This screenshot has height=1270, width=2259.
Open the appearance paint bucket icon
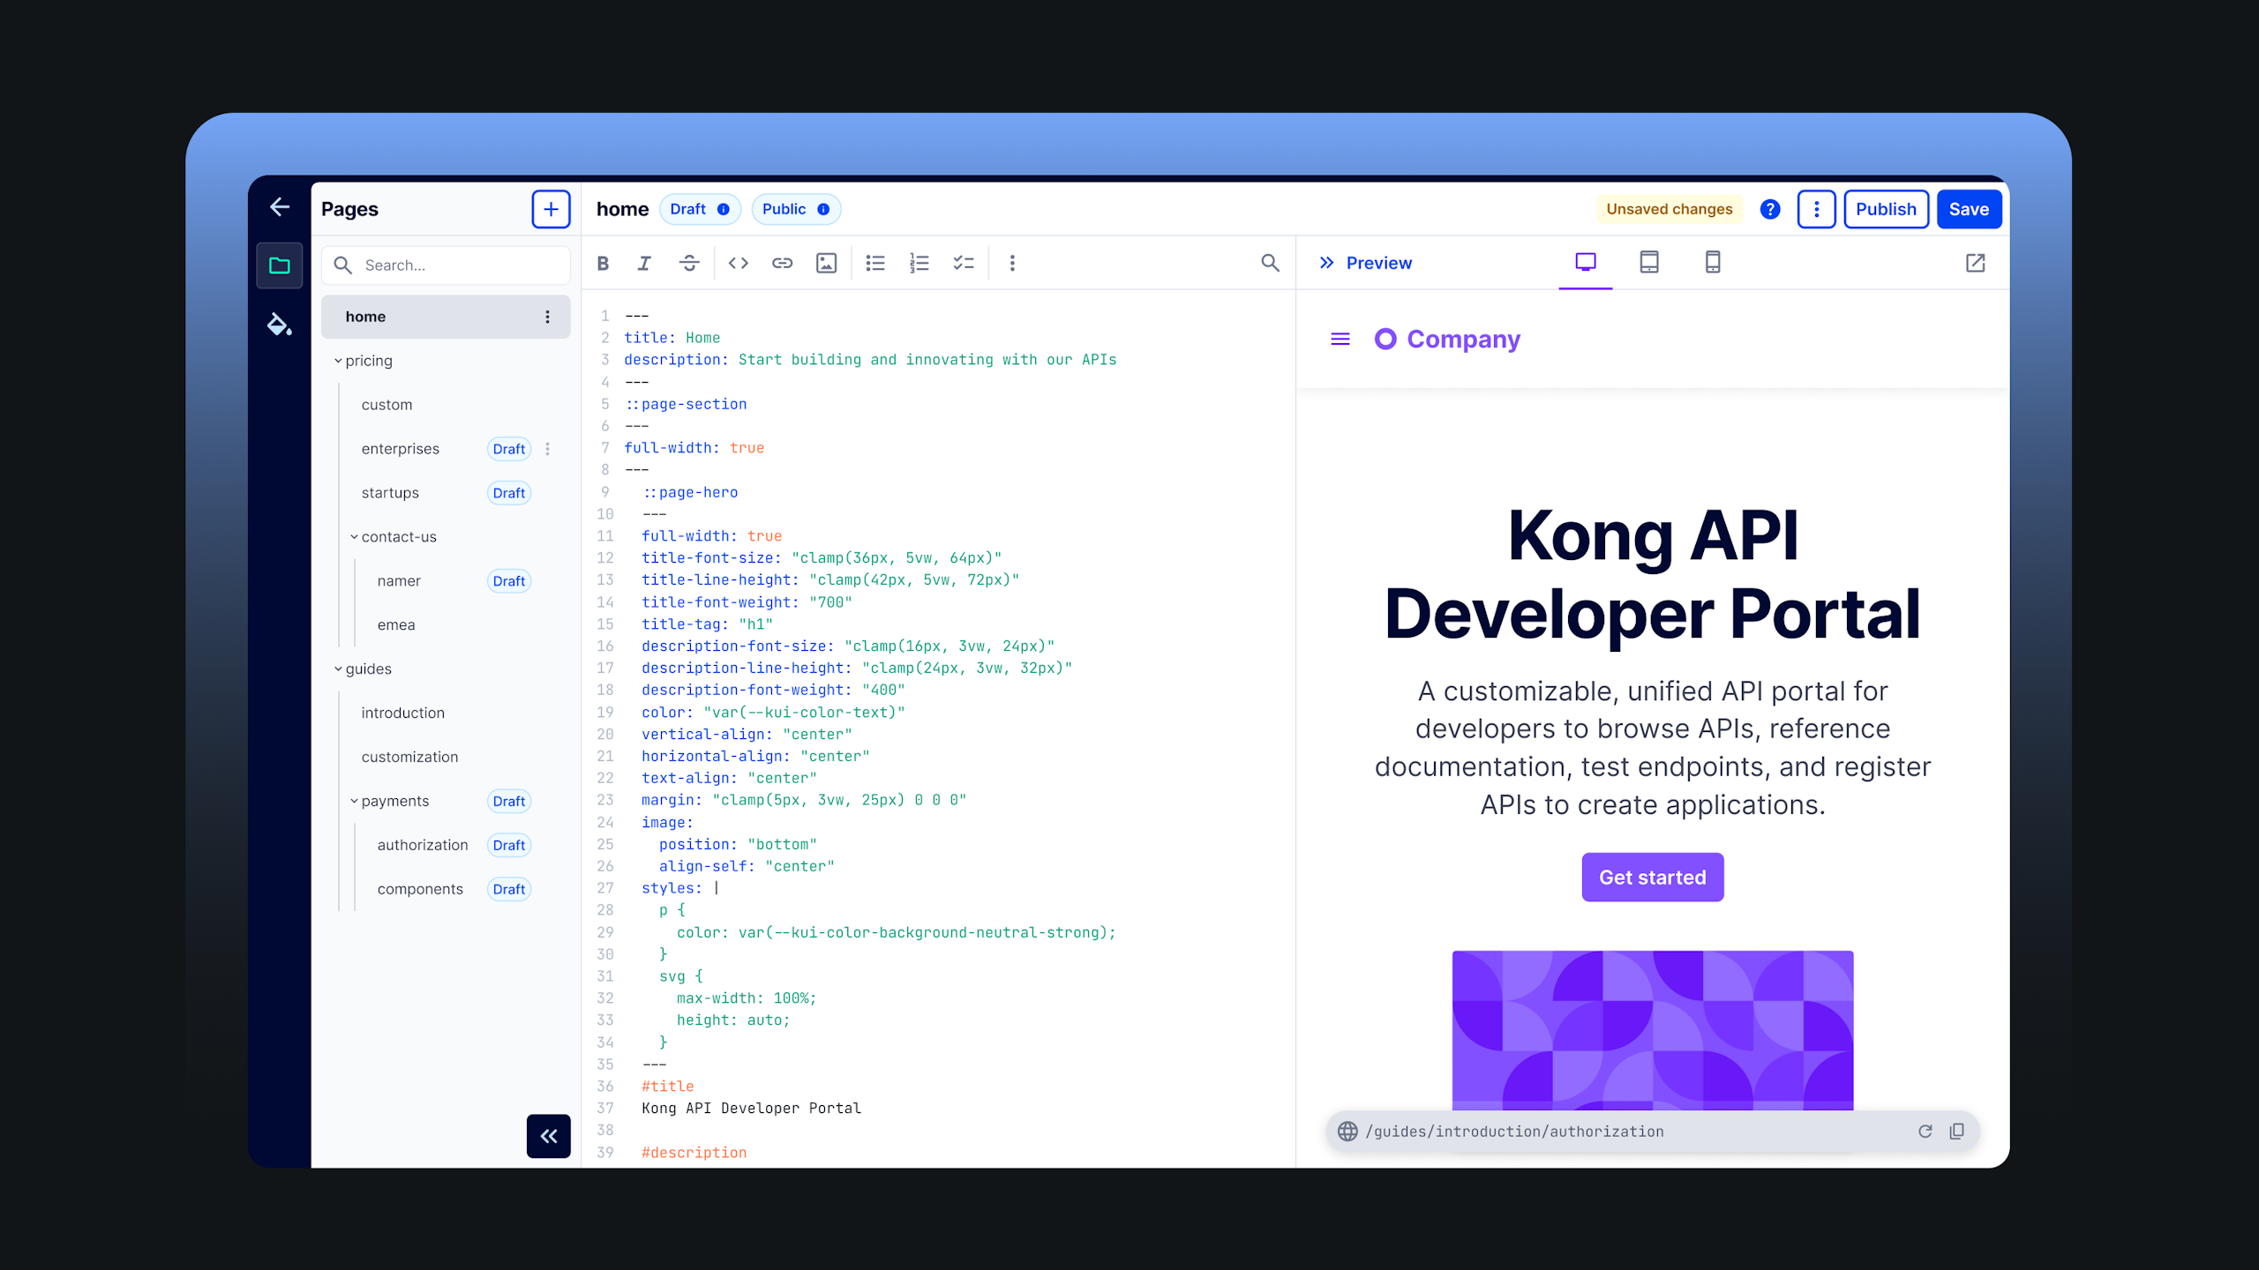point(280,325)
